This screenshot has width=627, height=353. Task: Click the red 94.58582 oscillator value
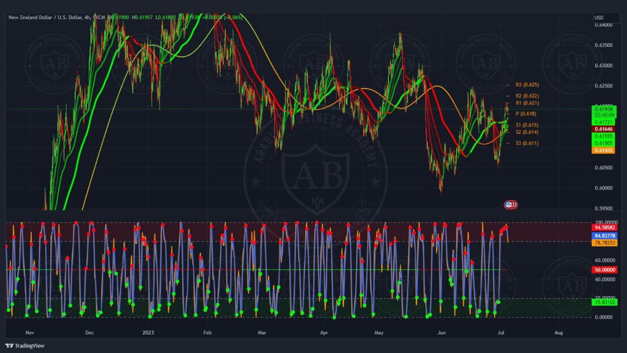point(605,228)
